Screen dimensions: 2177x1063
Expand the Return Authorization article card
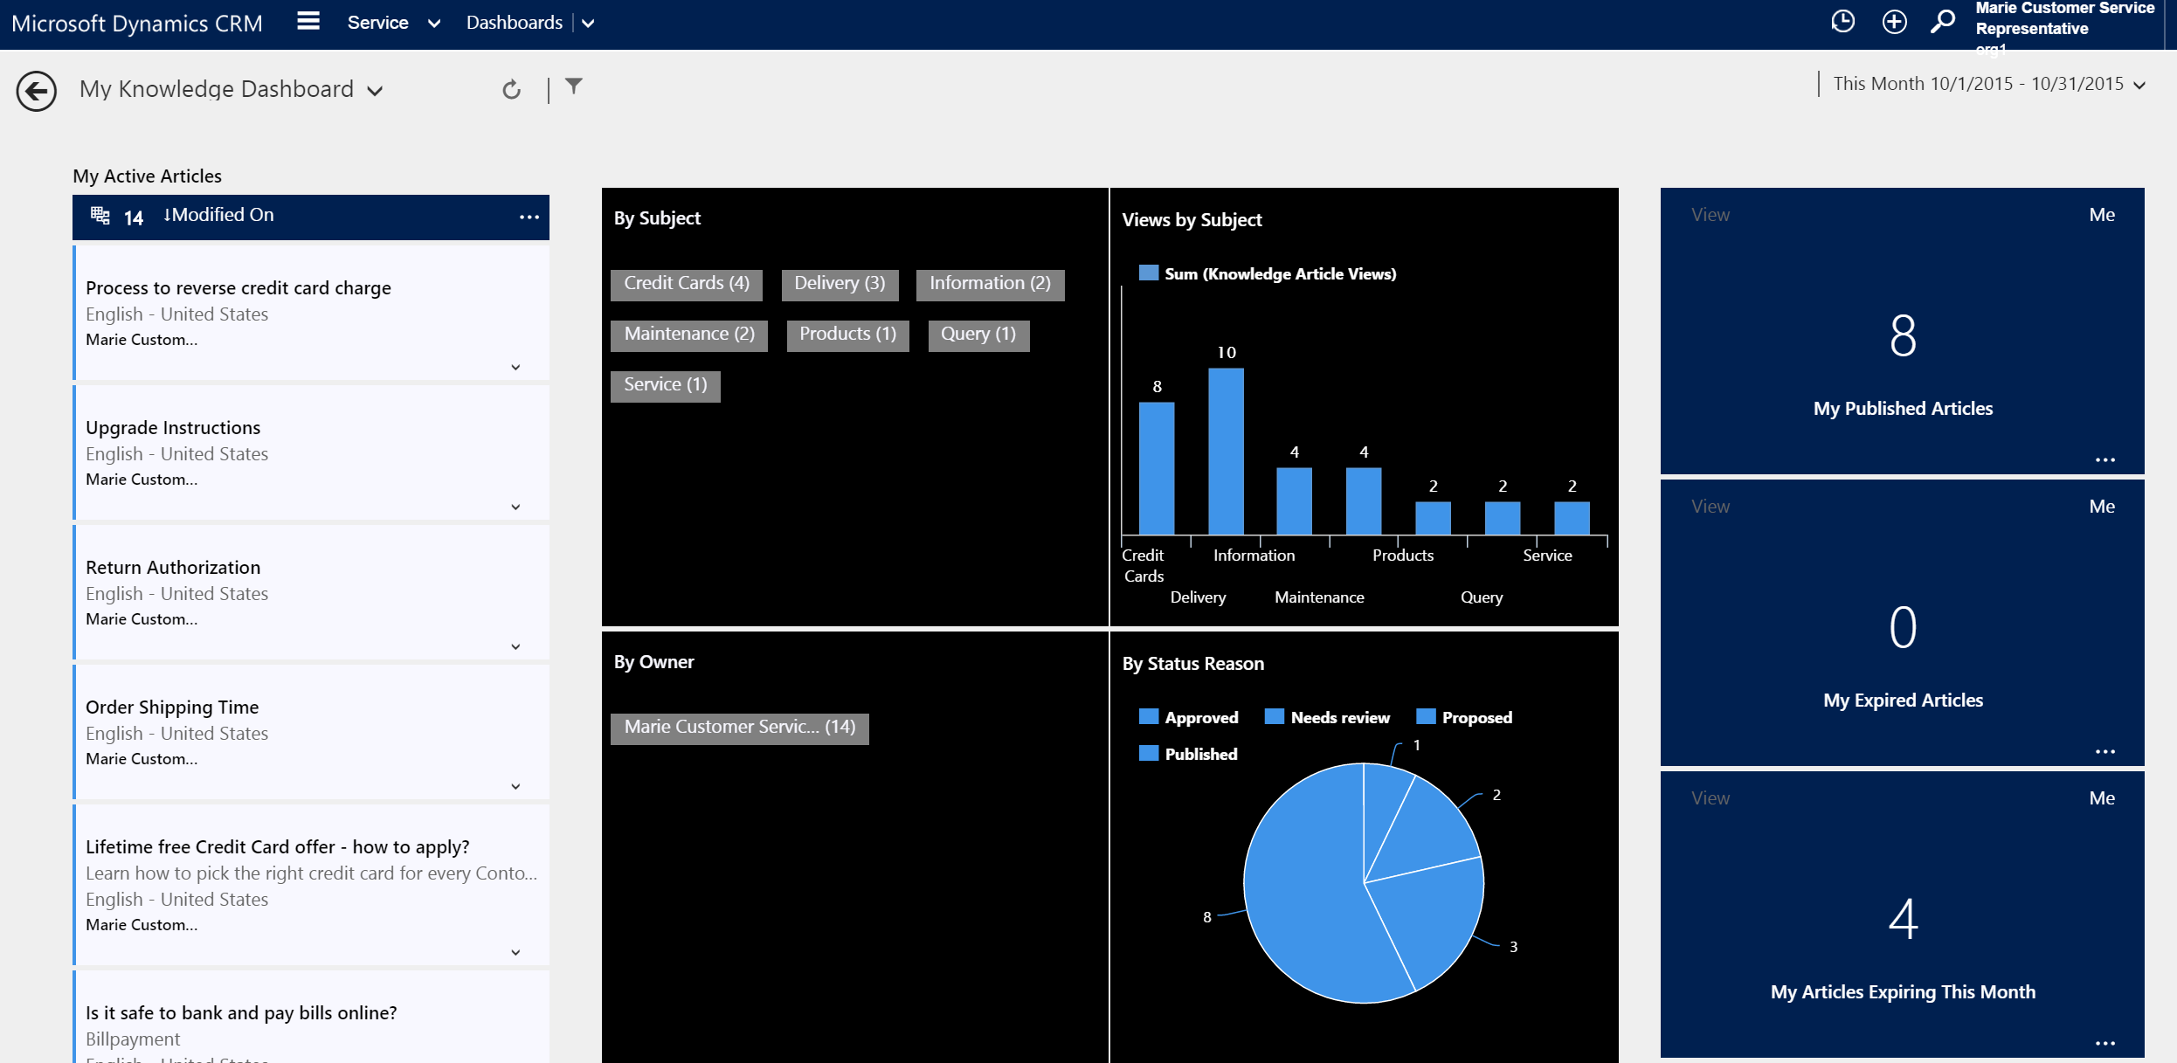point(515,646)
